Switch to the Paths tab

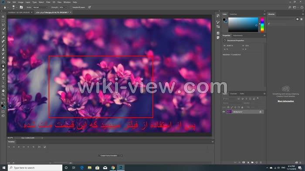tap(242, 94)
